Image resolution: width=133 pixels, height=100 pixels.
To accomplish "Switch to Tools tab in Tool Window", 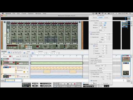I will (101, 17).
